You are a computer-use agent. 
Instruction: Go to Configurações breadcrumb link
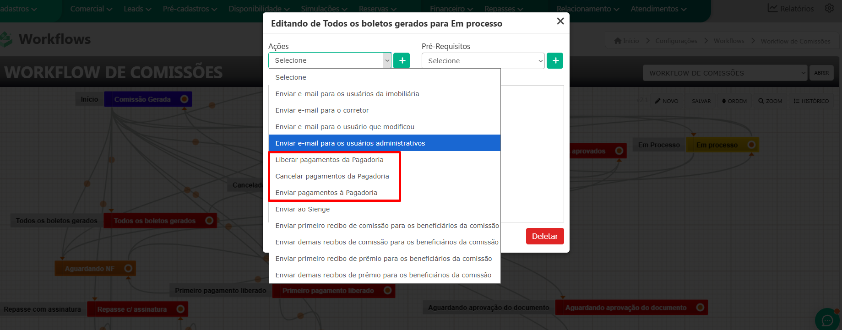[x=676, y=41]
